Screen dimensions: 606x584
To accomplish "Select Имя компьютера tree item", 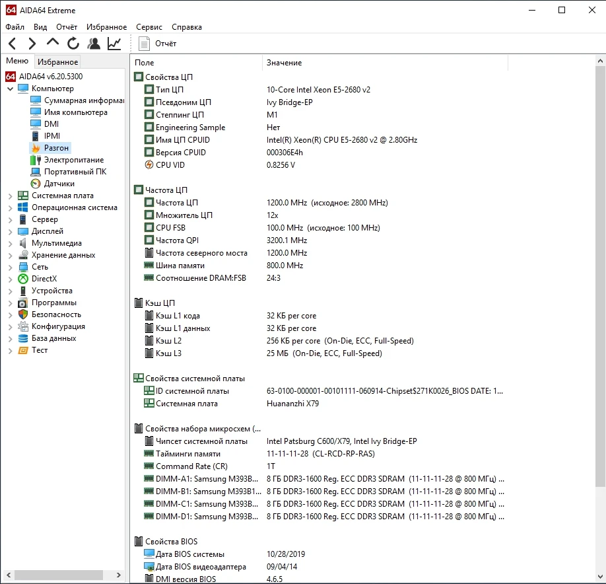I will [69, 112].
